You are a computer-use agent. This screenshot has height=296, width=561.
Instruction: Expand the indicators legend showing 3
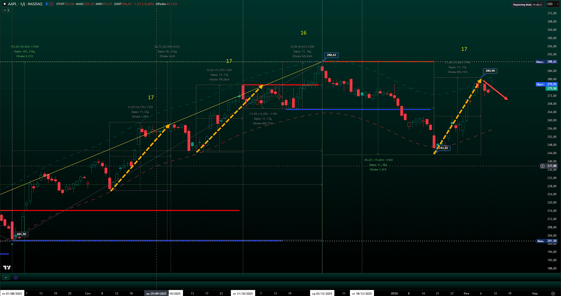click(6, 10)
